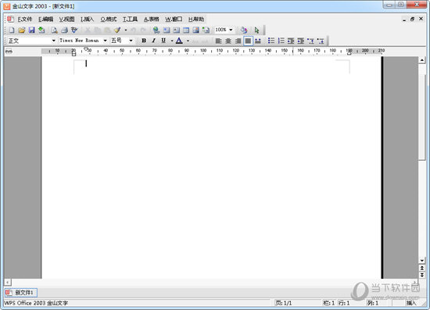
Task: Insert bulleted list formatting
Action: pos(271,41)
